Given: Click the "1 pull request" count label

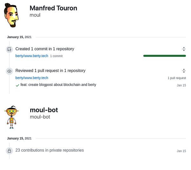Looking at the screenshot, I should tap(177, 78).
